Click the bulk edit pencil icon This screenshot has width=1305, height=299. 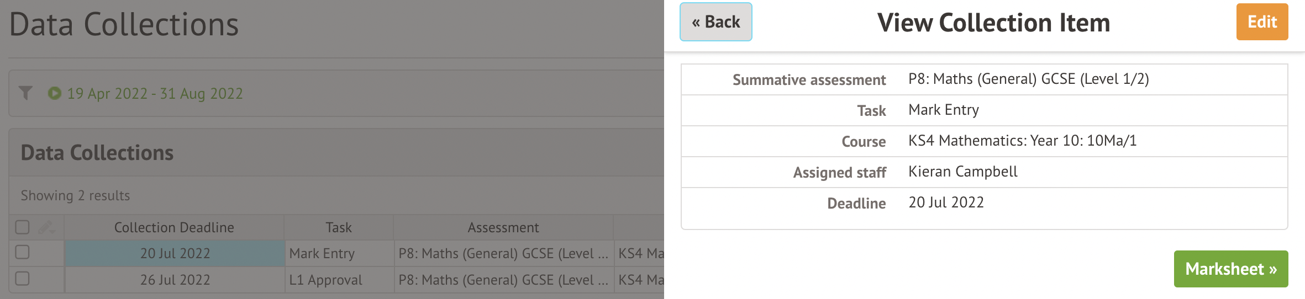click(46, 227)
